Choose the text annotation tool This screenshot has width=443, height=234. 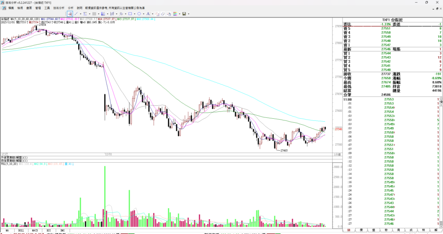(x=148, y=14)
